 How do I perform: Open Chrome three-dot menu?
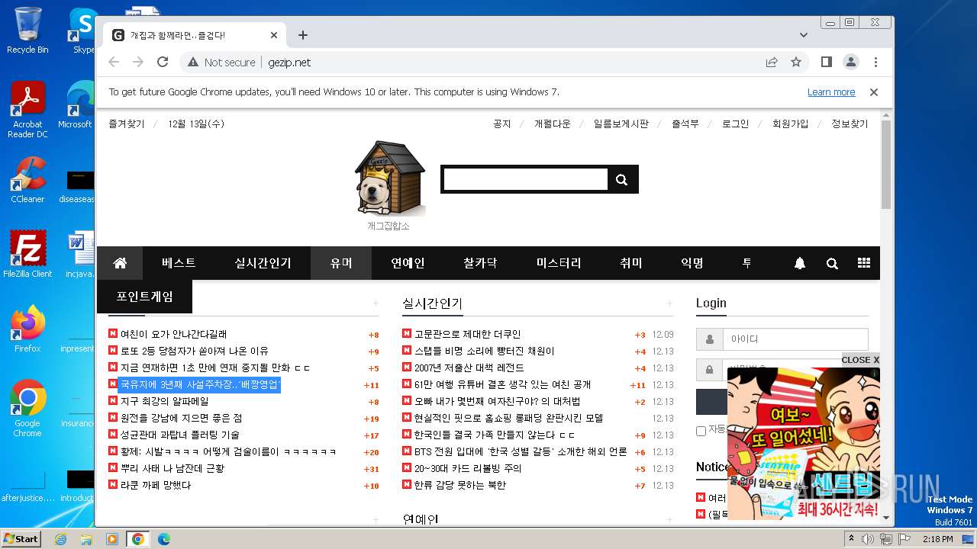click(x=875, y=62)
